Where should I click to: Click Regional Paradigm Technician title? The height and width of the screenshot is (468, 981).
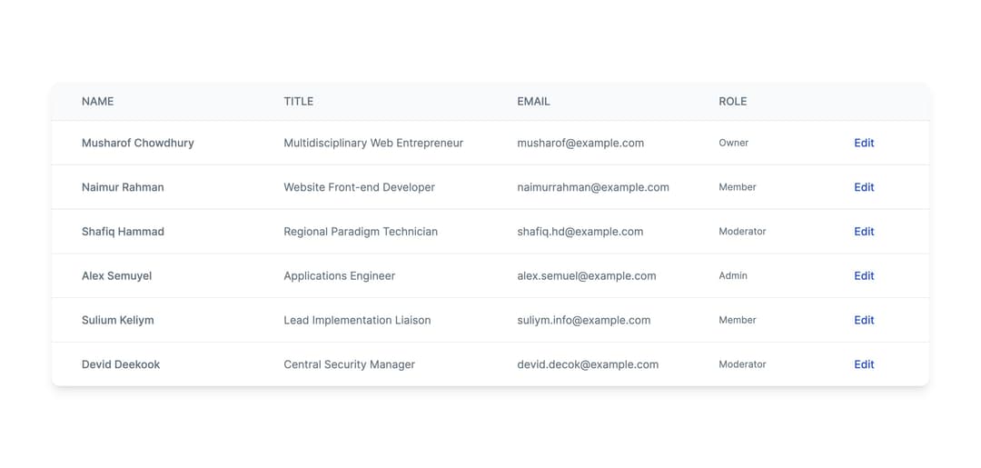point(360,232)
